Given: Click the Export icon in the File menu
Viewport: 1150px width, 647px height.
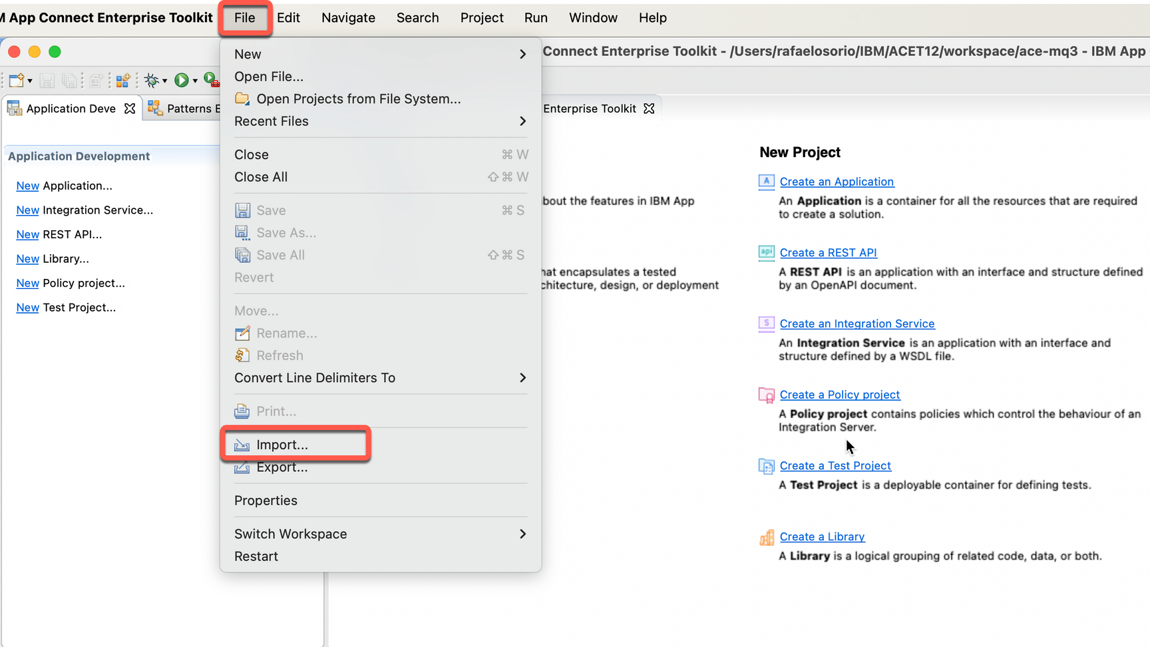Looking at the screenshot, I should click(x=242, y=467).
